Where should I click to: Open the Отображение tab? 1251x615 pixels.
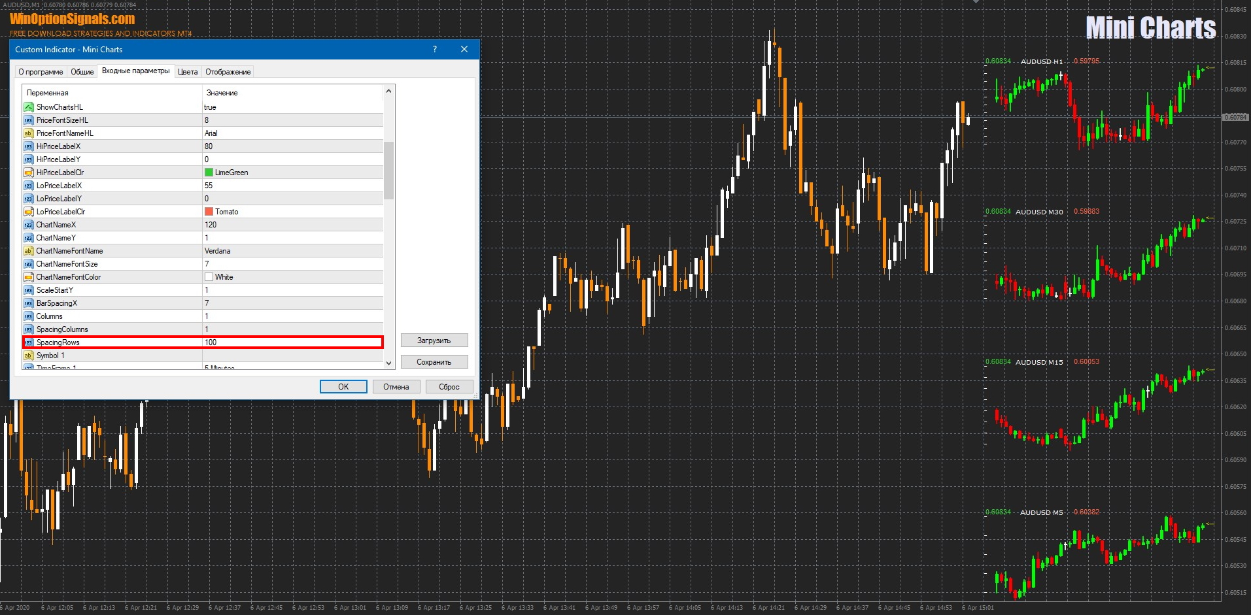[x=228, y=72]
